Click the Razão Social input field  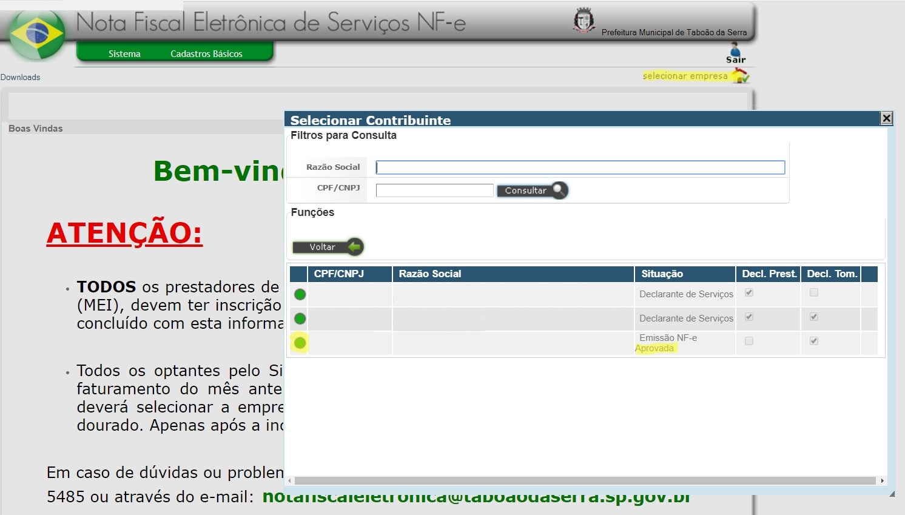coord(580,167)
